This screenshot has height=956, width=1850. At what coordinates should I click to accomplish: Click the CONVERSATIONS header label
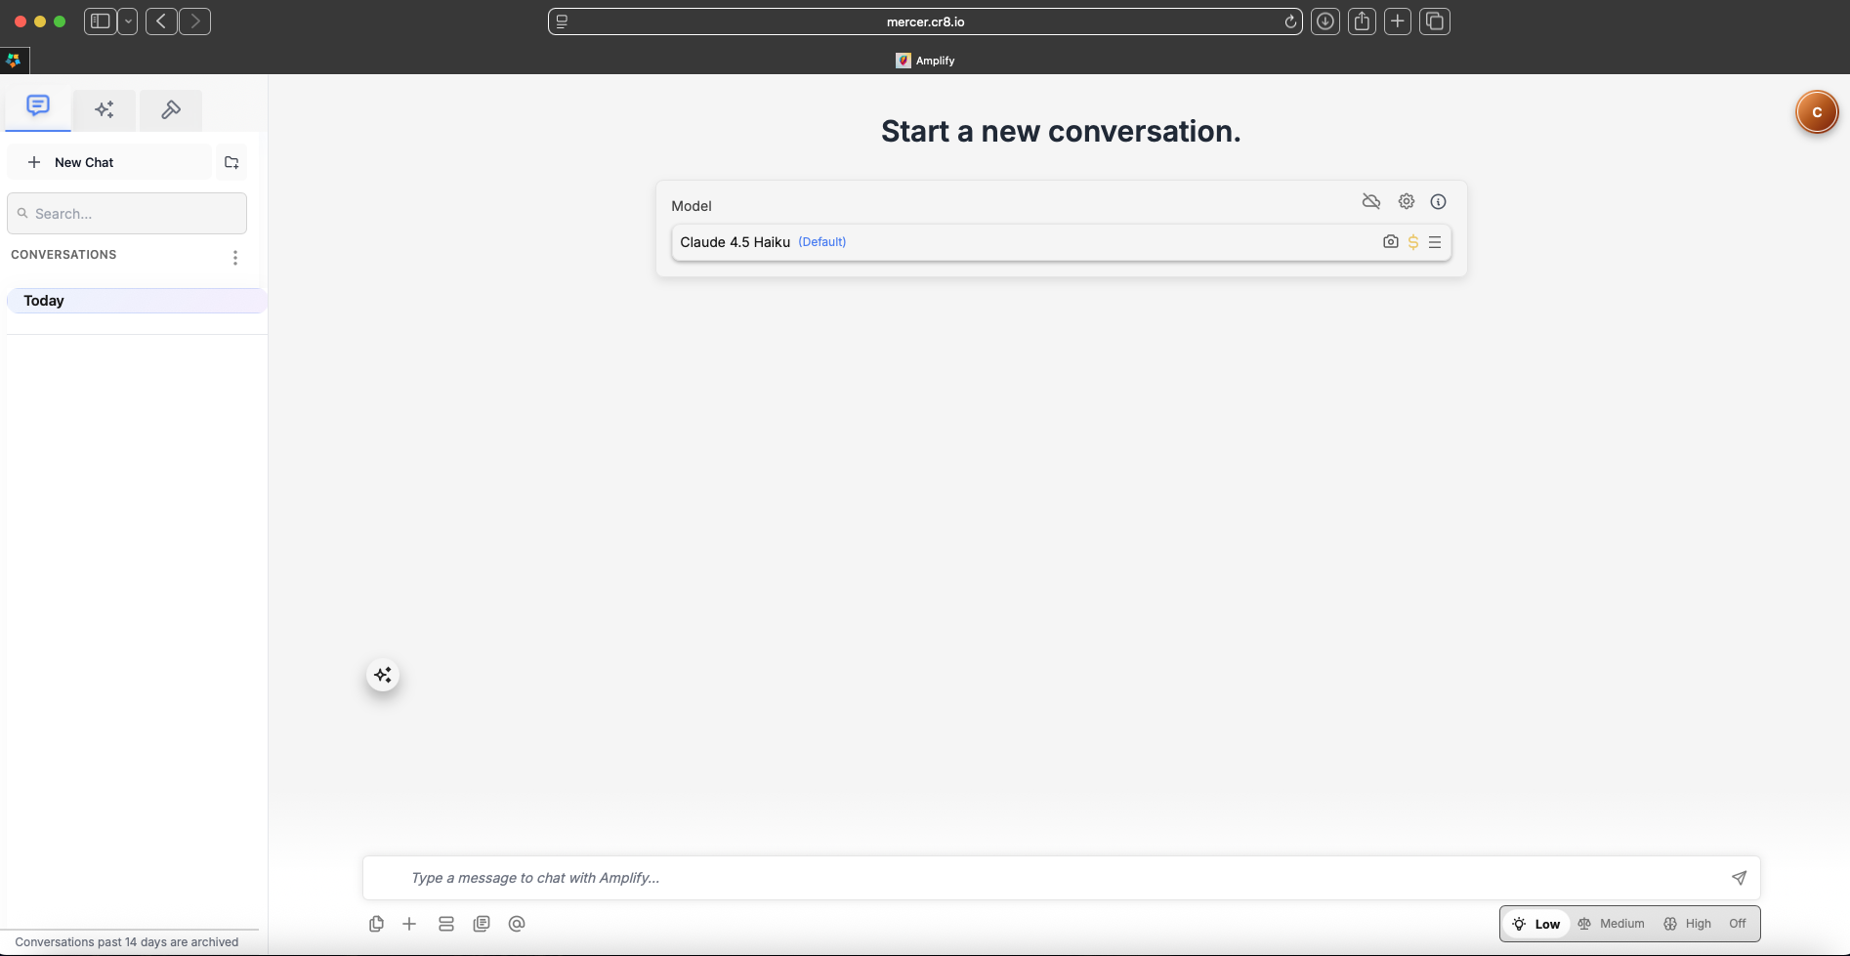(x=63, y=255)
